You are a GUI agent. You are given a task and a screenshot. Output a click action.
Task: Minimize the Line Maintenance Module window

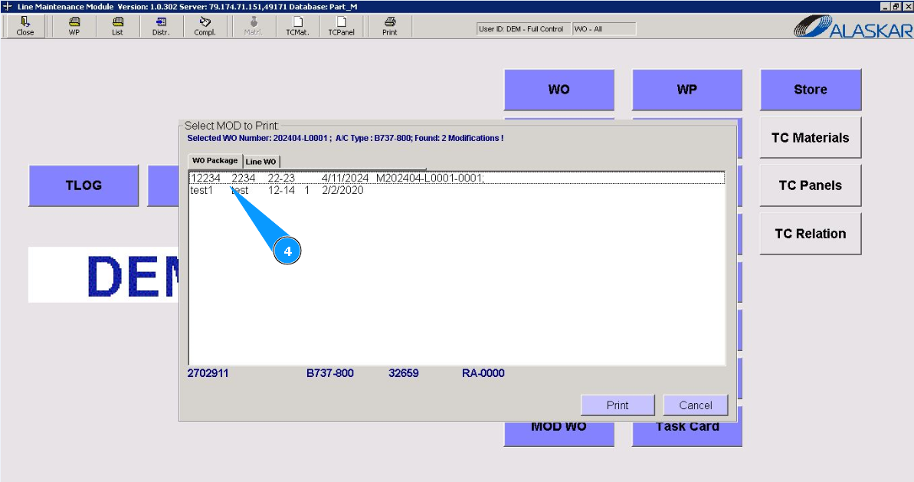pyautogui.click(x=886, y=6)
